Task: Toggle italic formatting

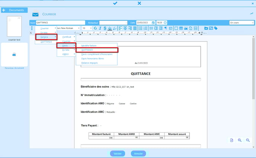Action: point(100,28)
